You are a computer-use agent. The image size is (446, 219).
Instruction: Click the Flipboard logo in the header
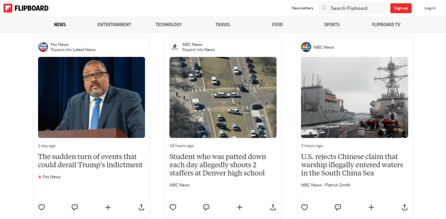pyautogui.click(x=26, y=8)
